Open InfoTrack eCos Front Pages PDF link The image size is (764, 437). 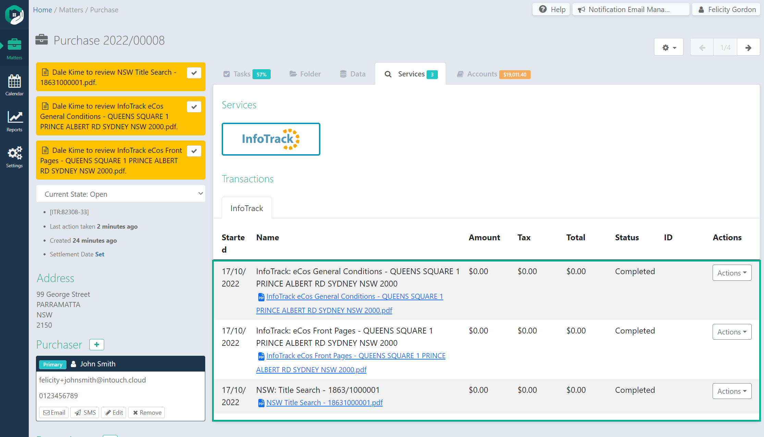pos(351,363)
